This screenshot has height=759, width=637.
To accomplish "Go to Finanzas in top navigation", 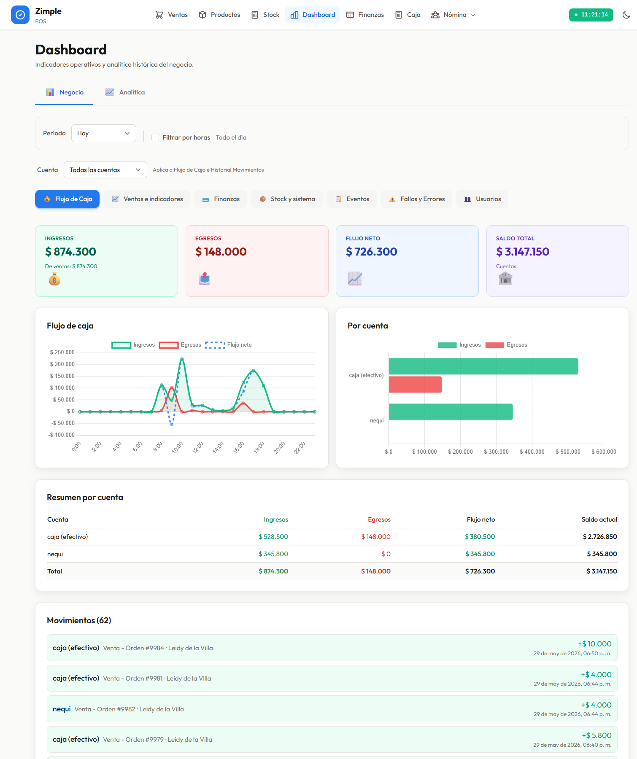I will [365, 15].
